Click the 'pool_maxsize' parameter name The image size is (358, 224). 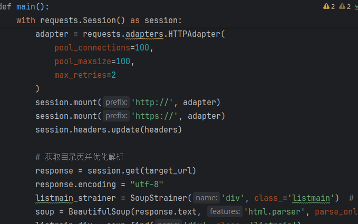83,62
